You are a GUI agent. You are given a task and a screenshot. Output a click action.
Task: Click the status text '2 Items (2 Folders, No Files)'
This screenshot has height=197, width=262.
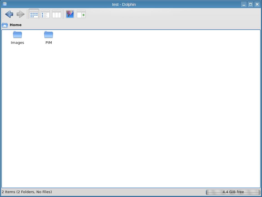pyautogui.click(x=27, y=192)
